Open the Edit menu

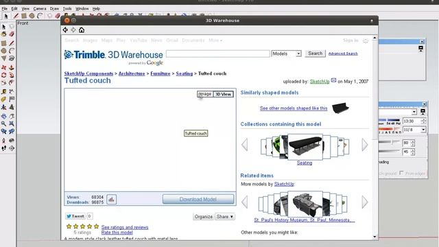[14, 9]
